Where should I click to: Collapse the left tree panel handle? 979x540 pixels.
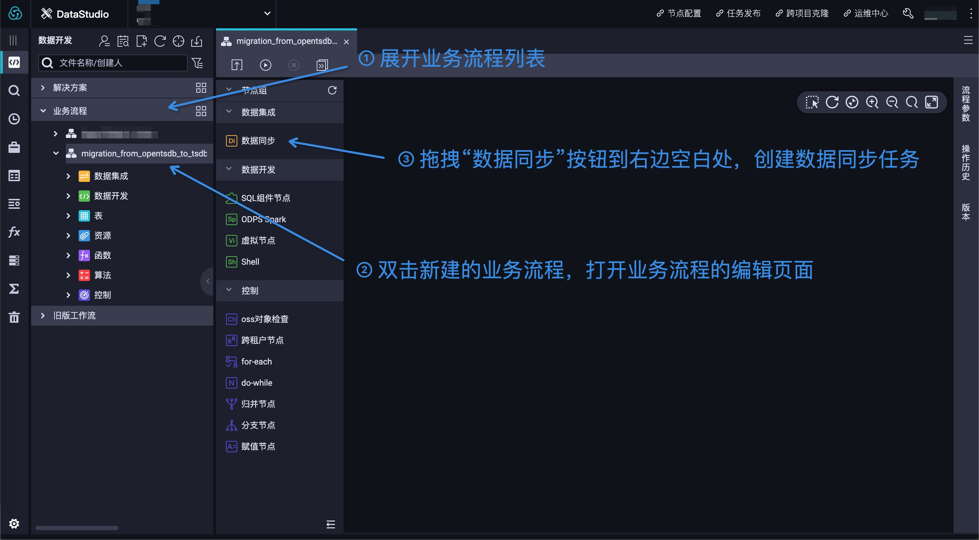point(208,281)
